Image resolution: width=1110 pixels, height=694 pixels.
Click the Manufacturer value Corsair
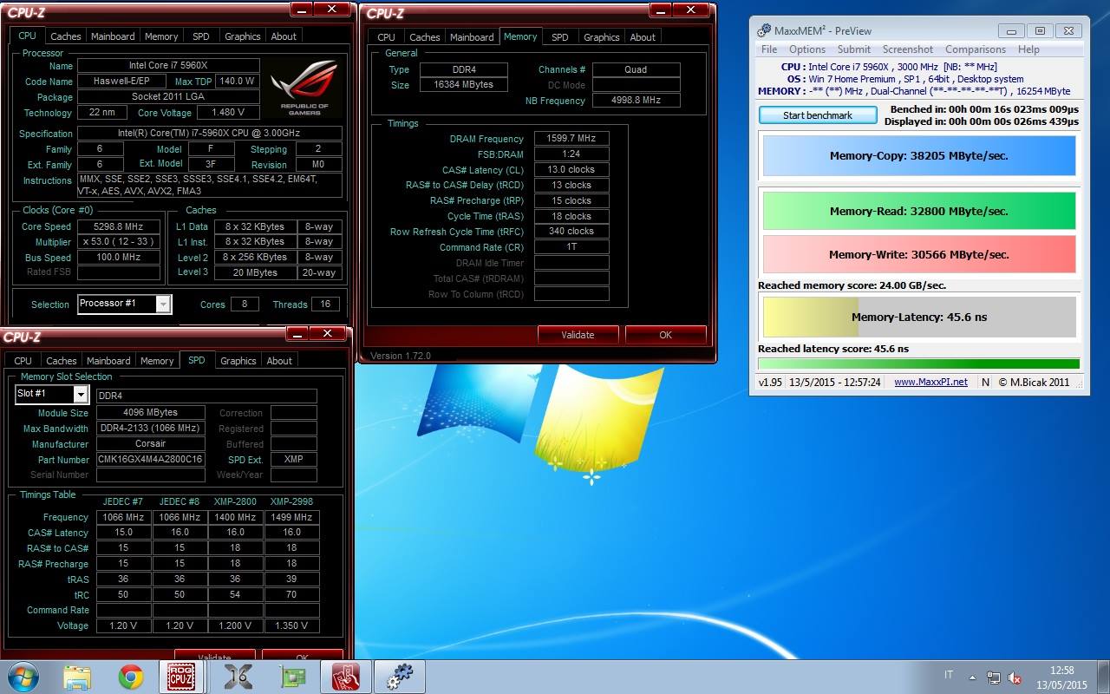150,444
